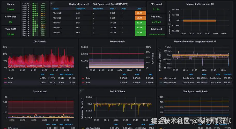236x129 pixels.
Task: Toggle eth0_transmit series with max 314.68 kb/s
Action: [x=170, y=78]
